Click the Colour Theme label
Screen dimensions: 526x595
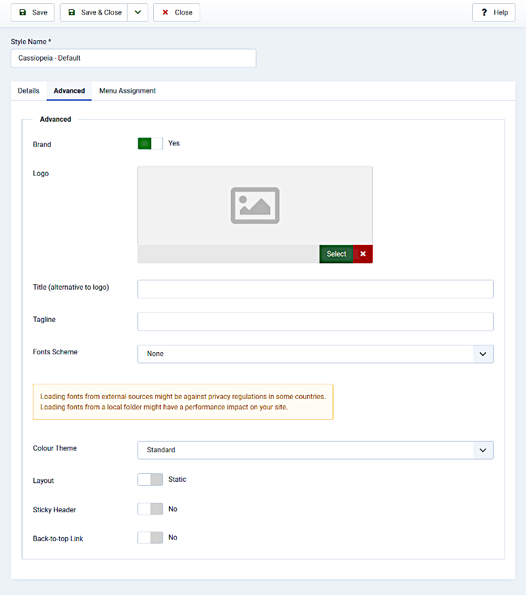(x=55, y=448)
